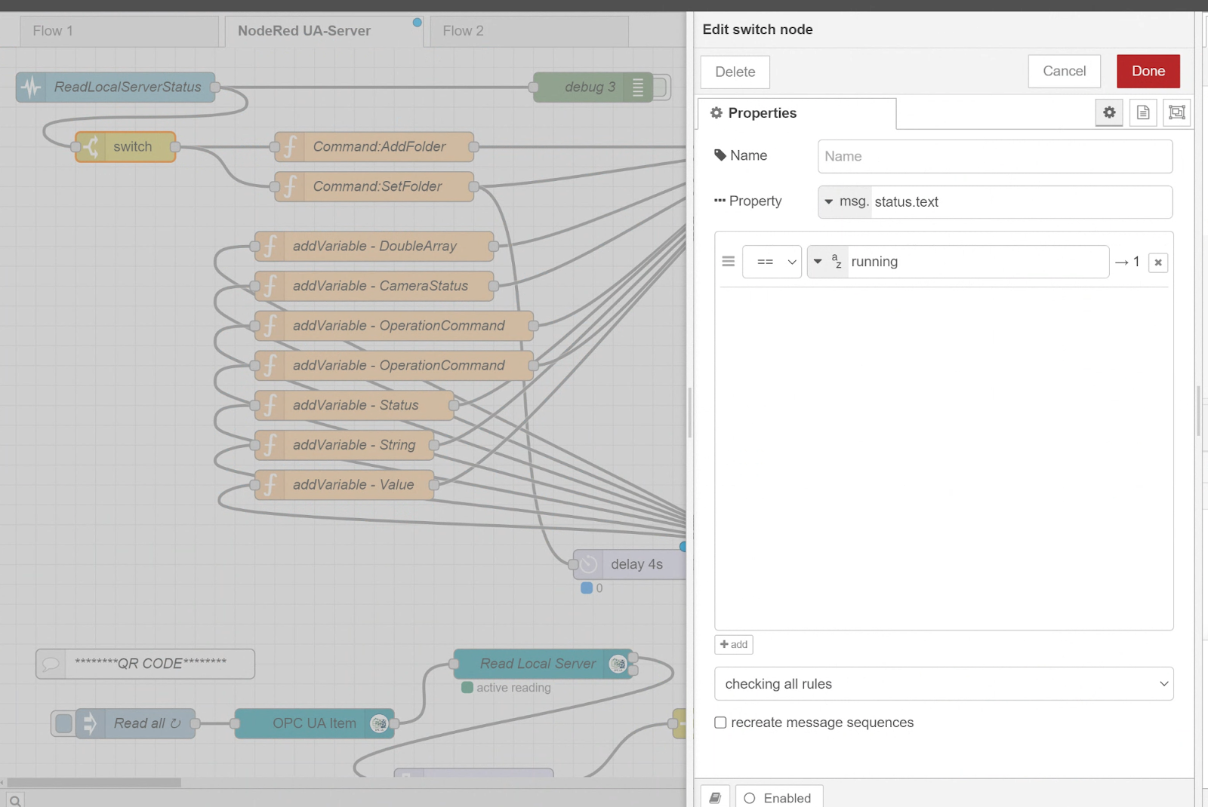
Task: Click the QR CODE comment bubble icon
Action: 51,664
